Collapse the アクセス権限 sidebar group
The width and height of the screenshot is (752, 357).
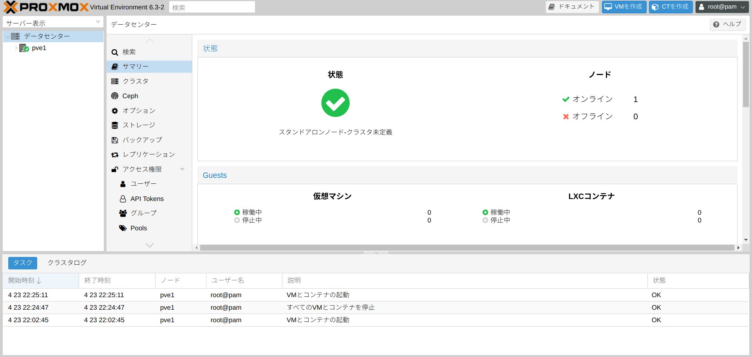pos(182,169)
